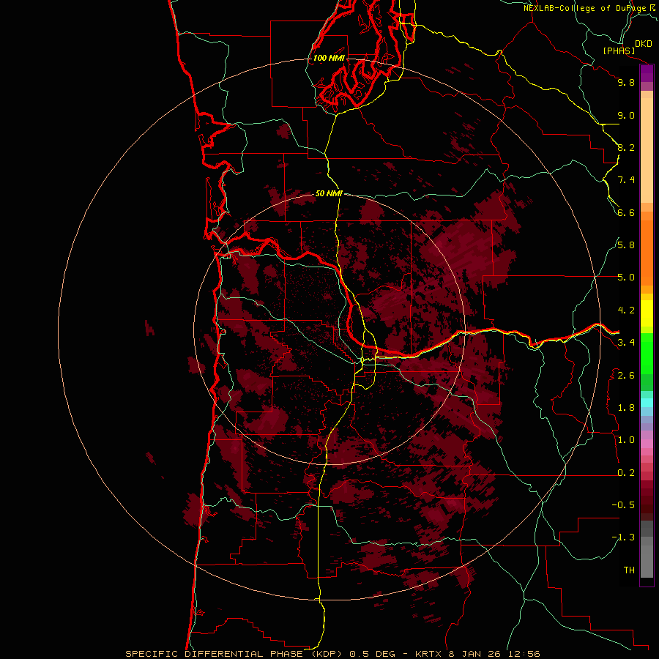This screenshot has height=659, width=659.
Task: Click the NEXLAB-College of DuPage credit text
Action: coord(586,8)
